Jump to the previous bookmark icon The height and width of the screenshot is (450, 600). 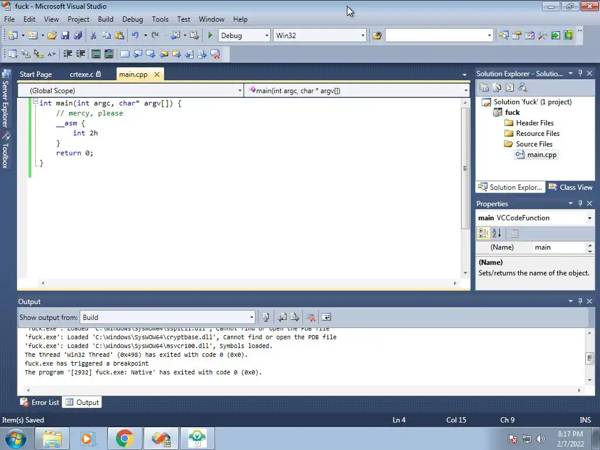(x=138, y=54)
